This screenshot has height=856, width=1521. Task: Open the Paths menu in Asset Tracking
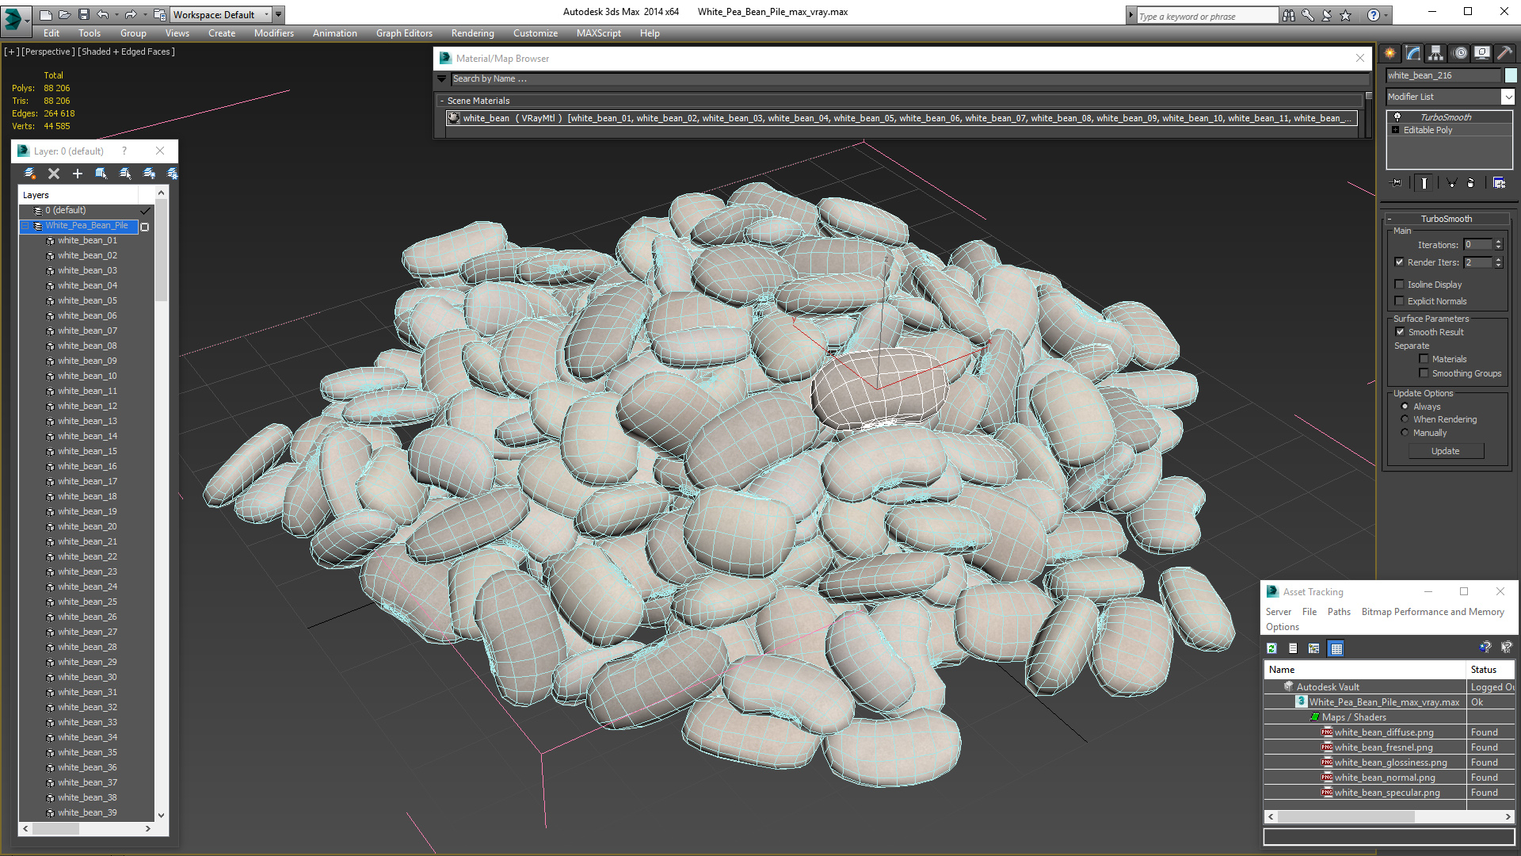click(x=1339, y=612)
